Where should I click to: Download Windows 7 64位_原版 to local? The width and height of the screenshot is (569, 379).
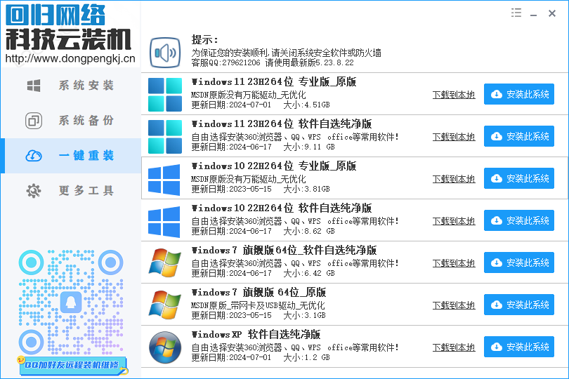coord(454,305)
